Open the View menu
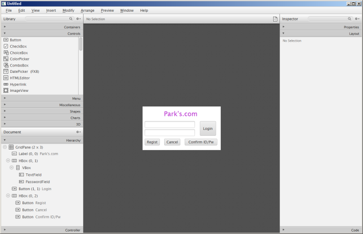This screenshot has width=363, height=234. pos(35,10)
